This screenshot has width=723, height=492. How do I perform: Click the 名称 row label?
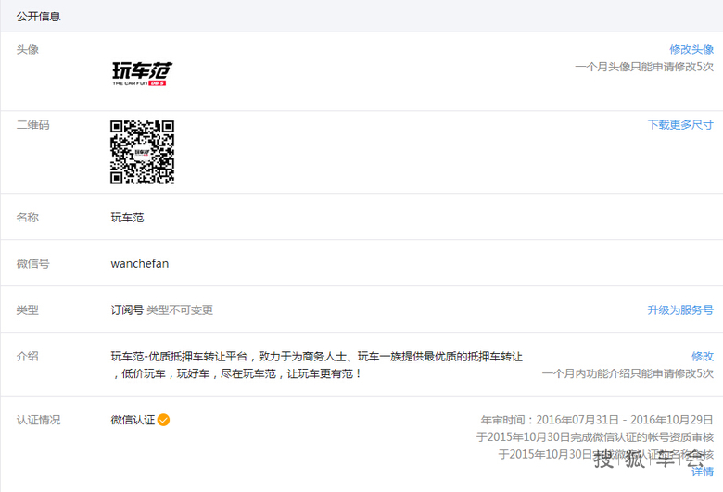click(x=28, y=217)
